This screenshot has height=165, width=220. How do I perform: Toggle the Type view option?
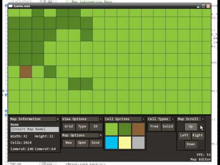click(82, 126)
